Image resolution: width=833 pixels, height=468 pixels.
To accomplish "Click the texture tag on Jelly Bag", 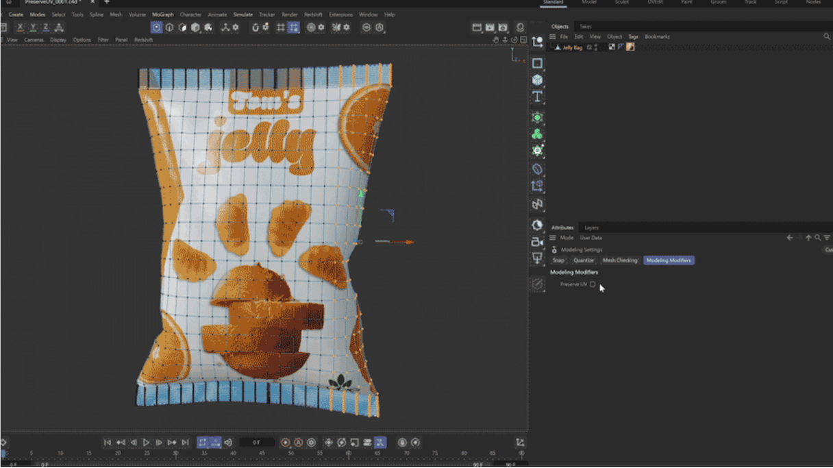I will point(630,47).
